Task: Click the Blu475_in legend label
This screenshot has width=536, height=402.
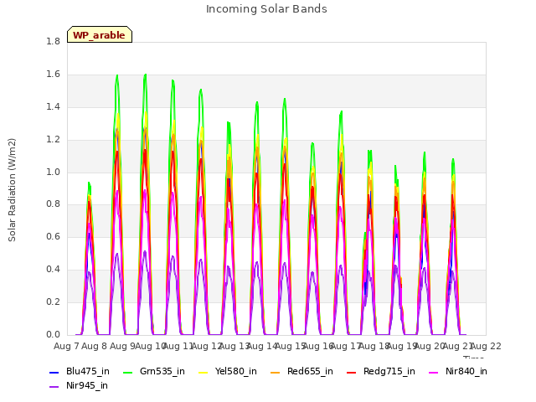Action: coord(87,372)
